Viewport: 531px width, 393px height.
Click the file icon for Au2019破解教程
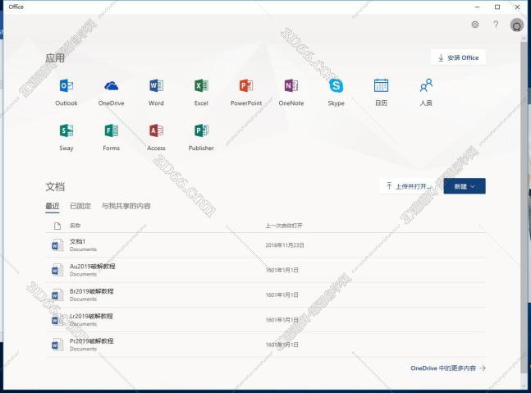(57, 270)
